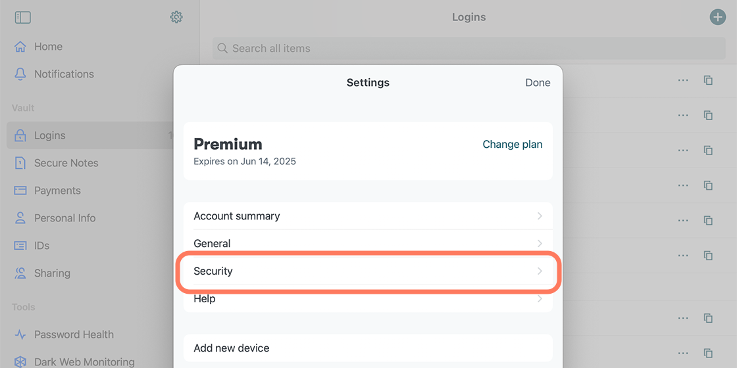The width and height of the screenshot is (737, 368).
Task: Open Dark Web Monitoring tool
Action: click(74, 362)
